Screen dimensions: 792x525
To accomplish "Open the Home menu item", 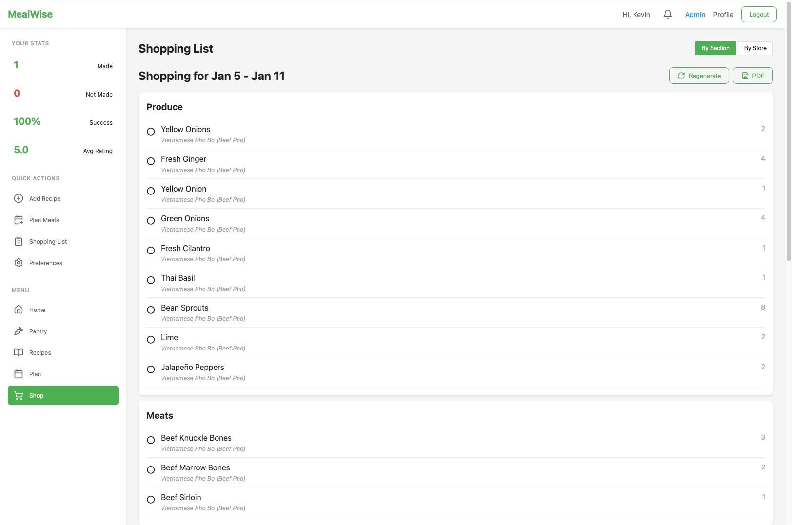I will (19, 310).
